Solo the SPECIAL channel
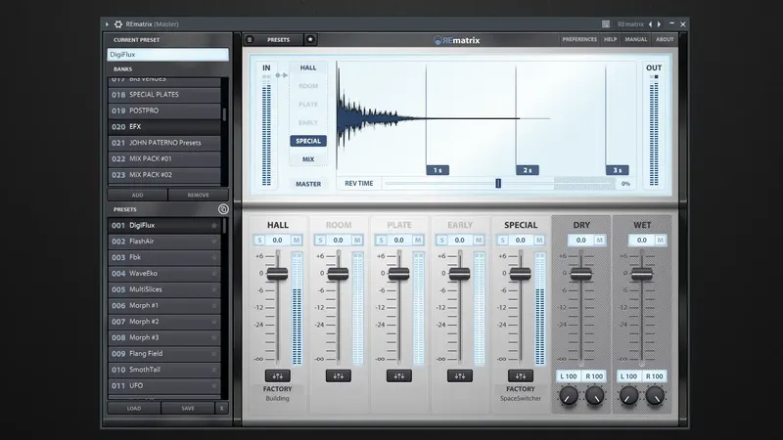Viewport: 783px width, 440px height. coord(502,240)
